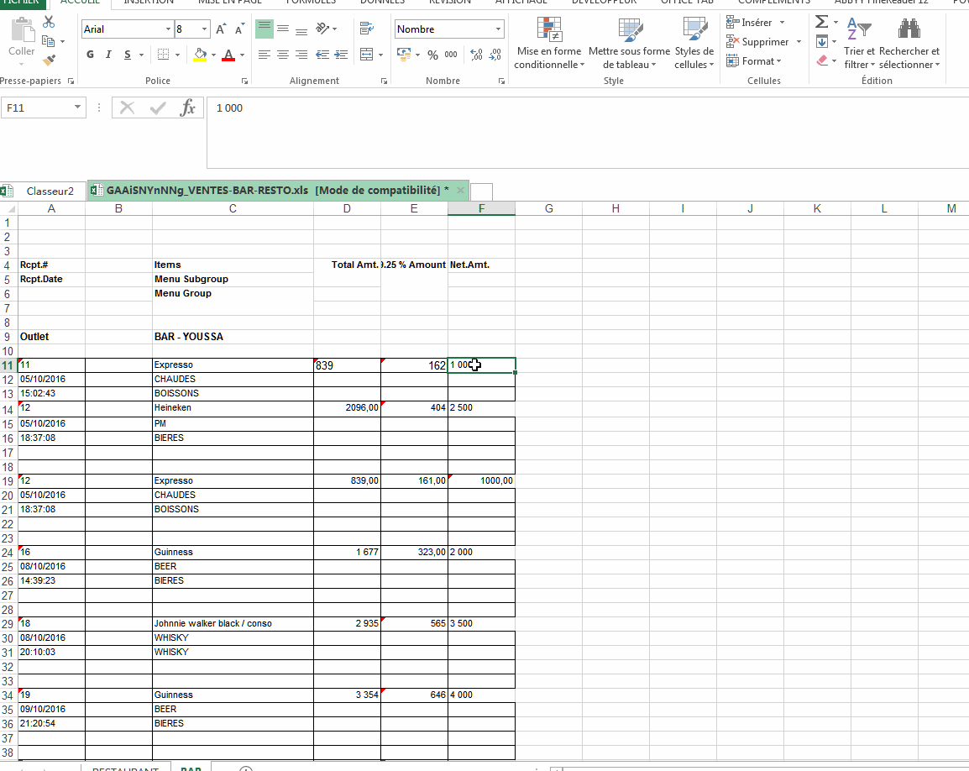Cancel the formula bar entry
This screenshot has width=969, height=771.
(128, 108)
